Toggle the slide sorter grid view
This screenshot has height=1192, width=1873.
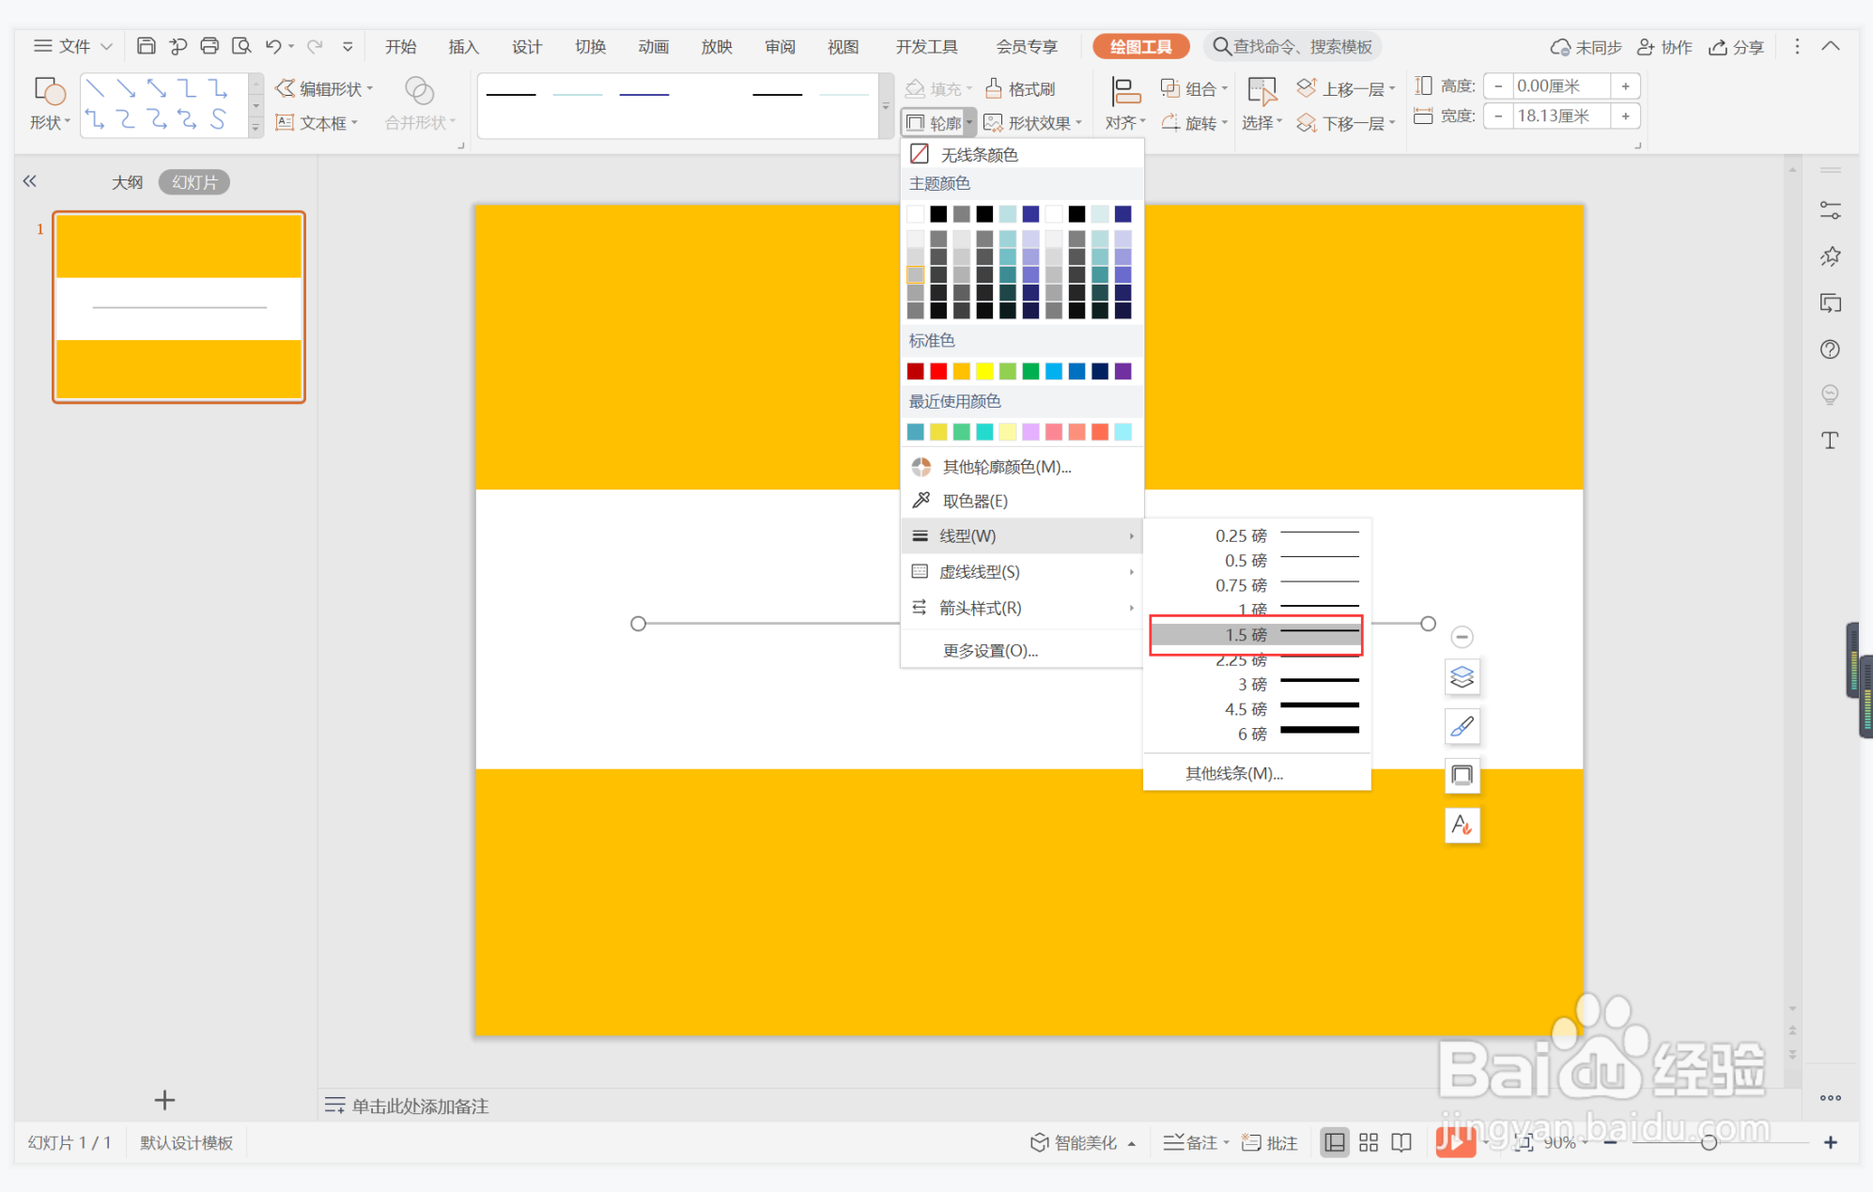pos(1368,1142)
